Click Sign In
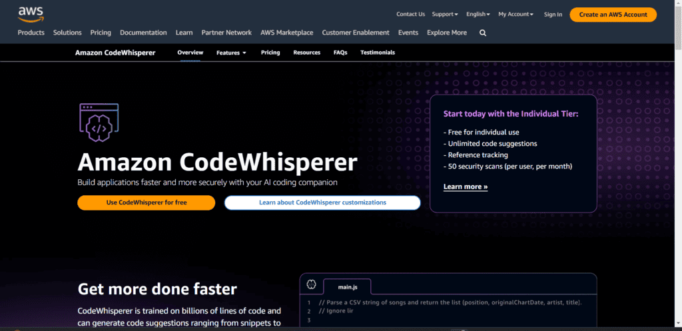Image resolution: width=682 pixels, height=331 pixels. tap(553, 15)
